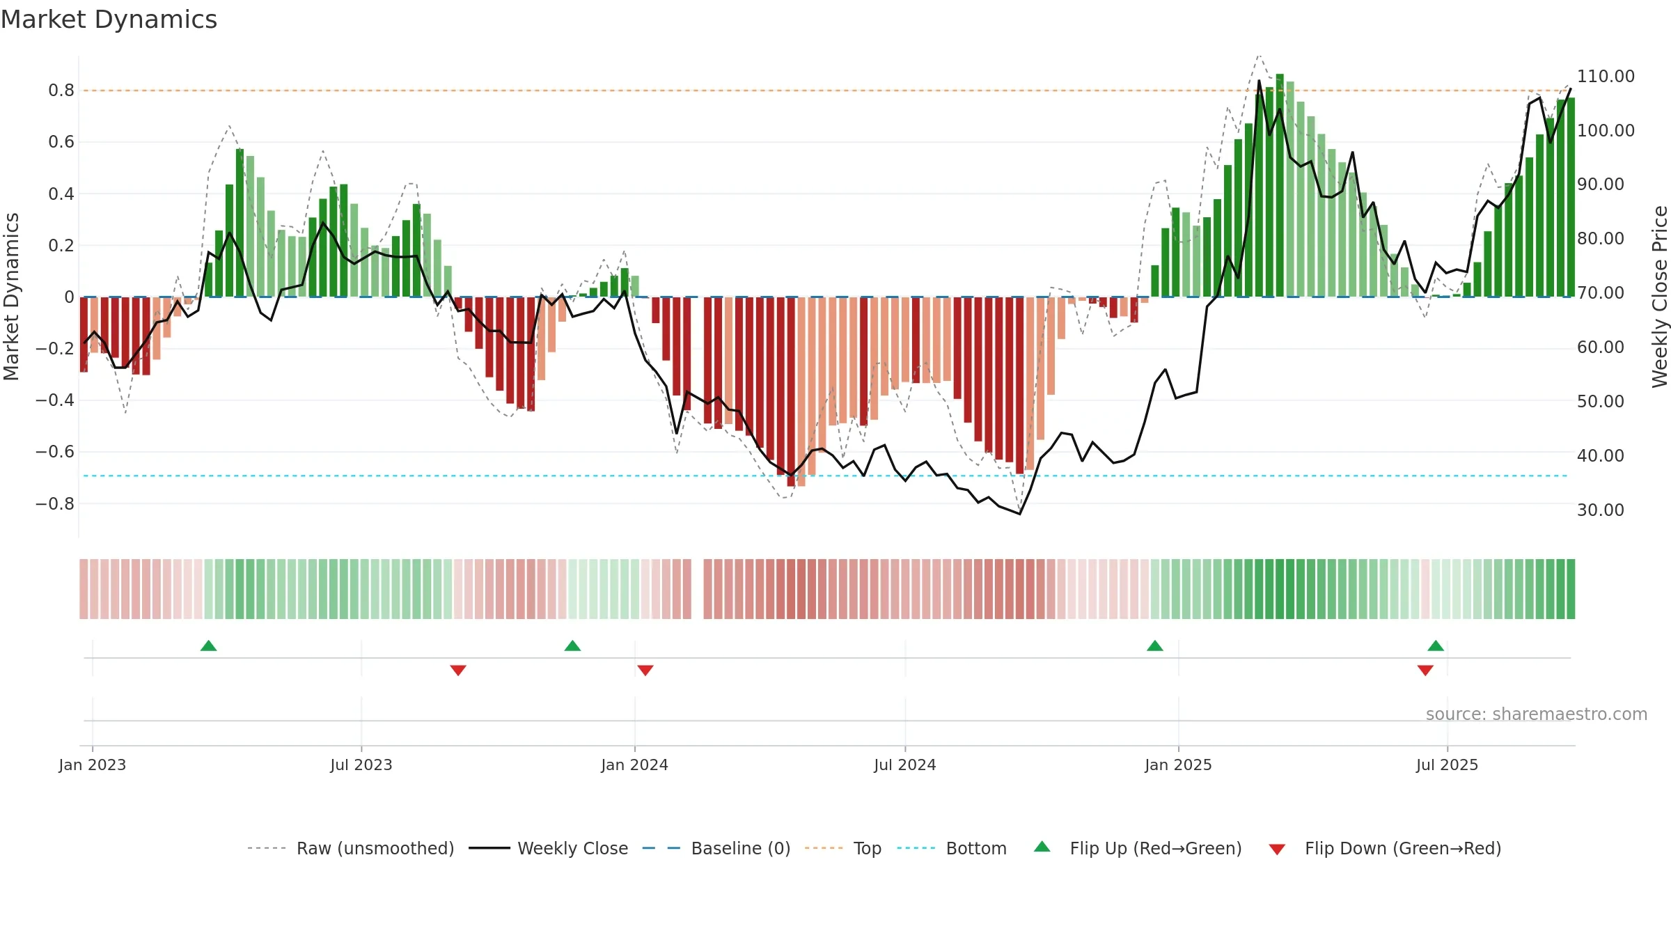Click the 30.00 price axis value
The height and width of the screenshot is (940, 1671).
1601,510
